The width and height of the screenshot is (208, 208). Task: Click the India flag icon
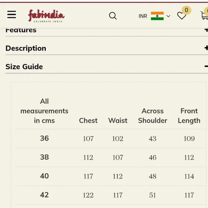pyautogui.click(x=157, y=16)
